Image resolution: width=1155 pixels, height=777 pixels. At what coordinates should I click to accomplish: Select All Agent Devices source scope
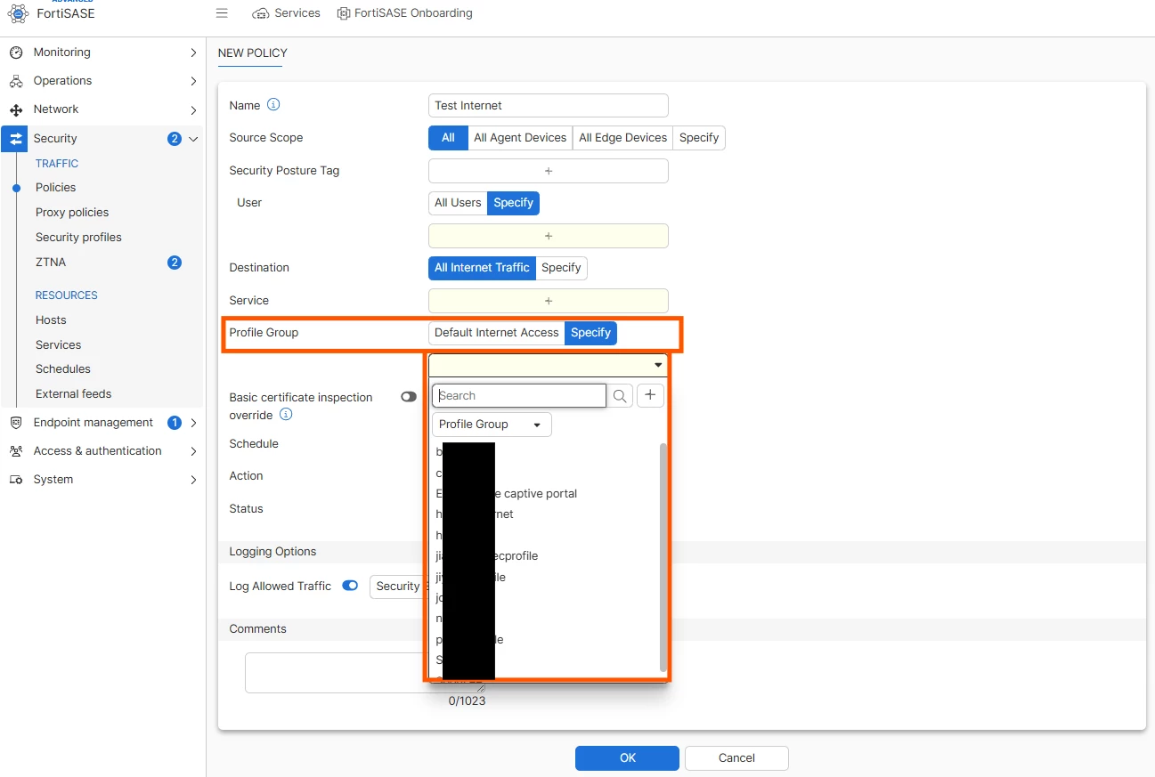coord(520,138)
